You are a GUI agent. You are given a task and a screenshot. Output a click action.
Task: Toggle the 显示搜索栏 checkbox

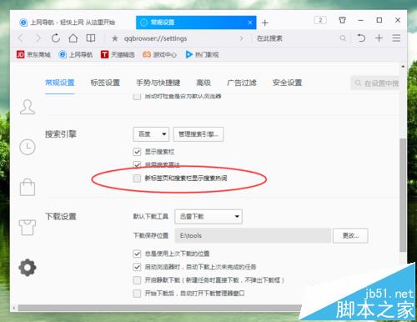coord(137,152)
